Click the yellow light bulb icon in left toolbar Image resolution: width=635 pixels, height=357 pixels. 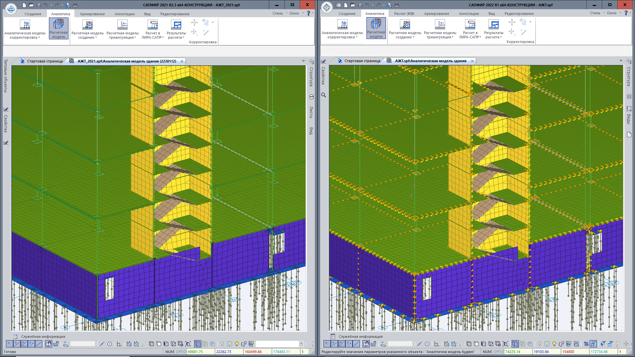tap(236, 344)
